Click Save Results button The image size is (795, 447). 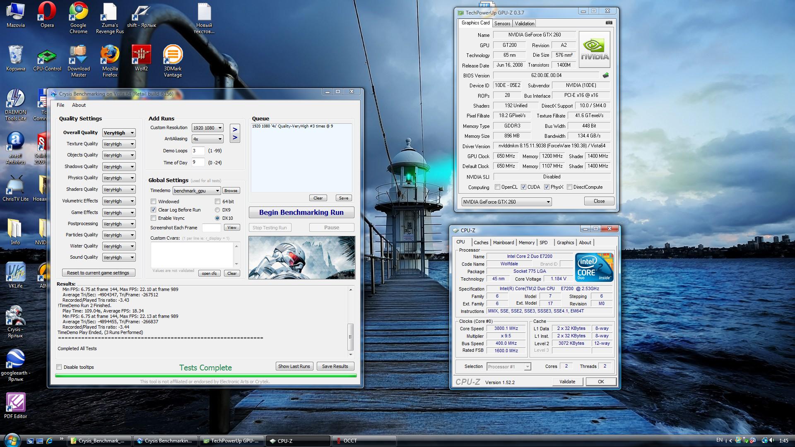pos(335,366)
